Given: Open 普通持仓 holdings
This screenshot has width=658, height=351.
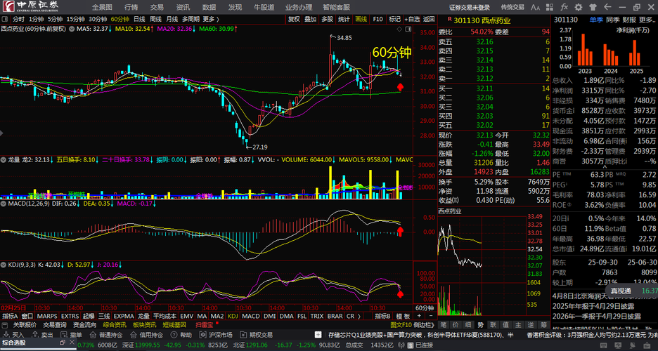Looking at the screenshot, I should pyautogui.click(x=105, y=335).
